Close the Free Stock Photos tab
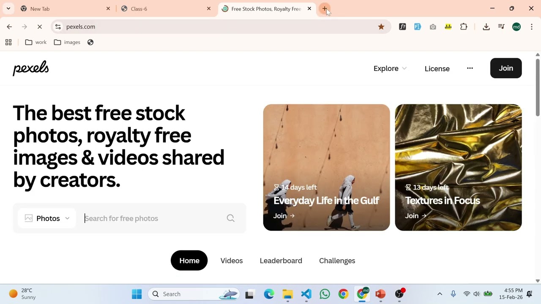This screenshot has width=541, height=304. pos(309,8)
